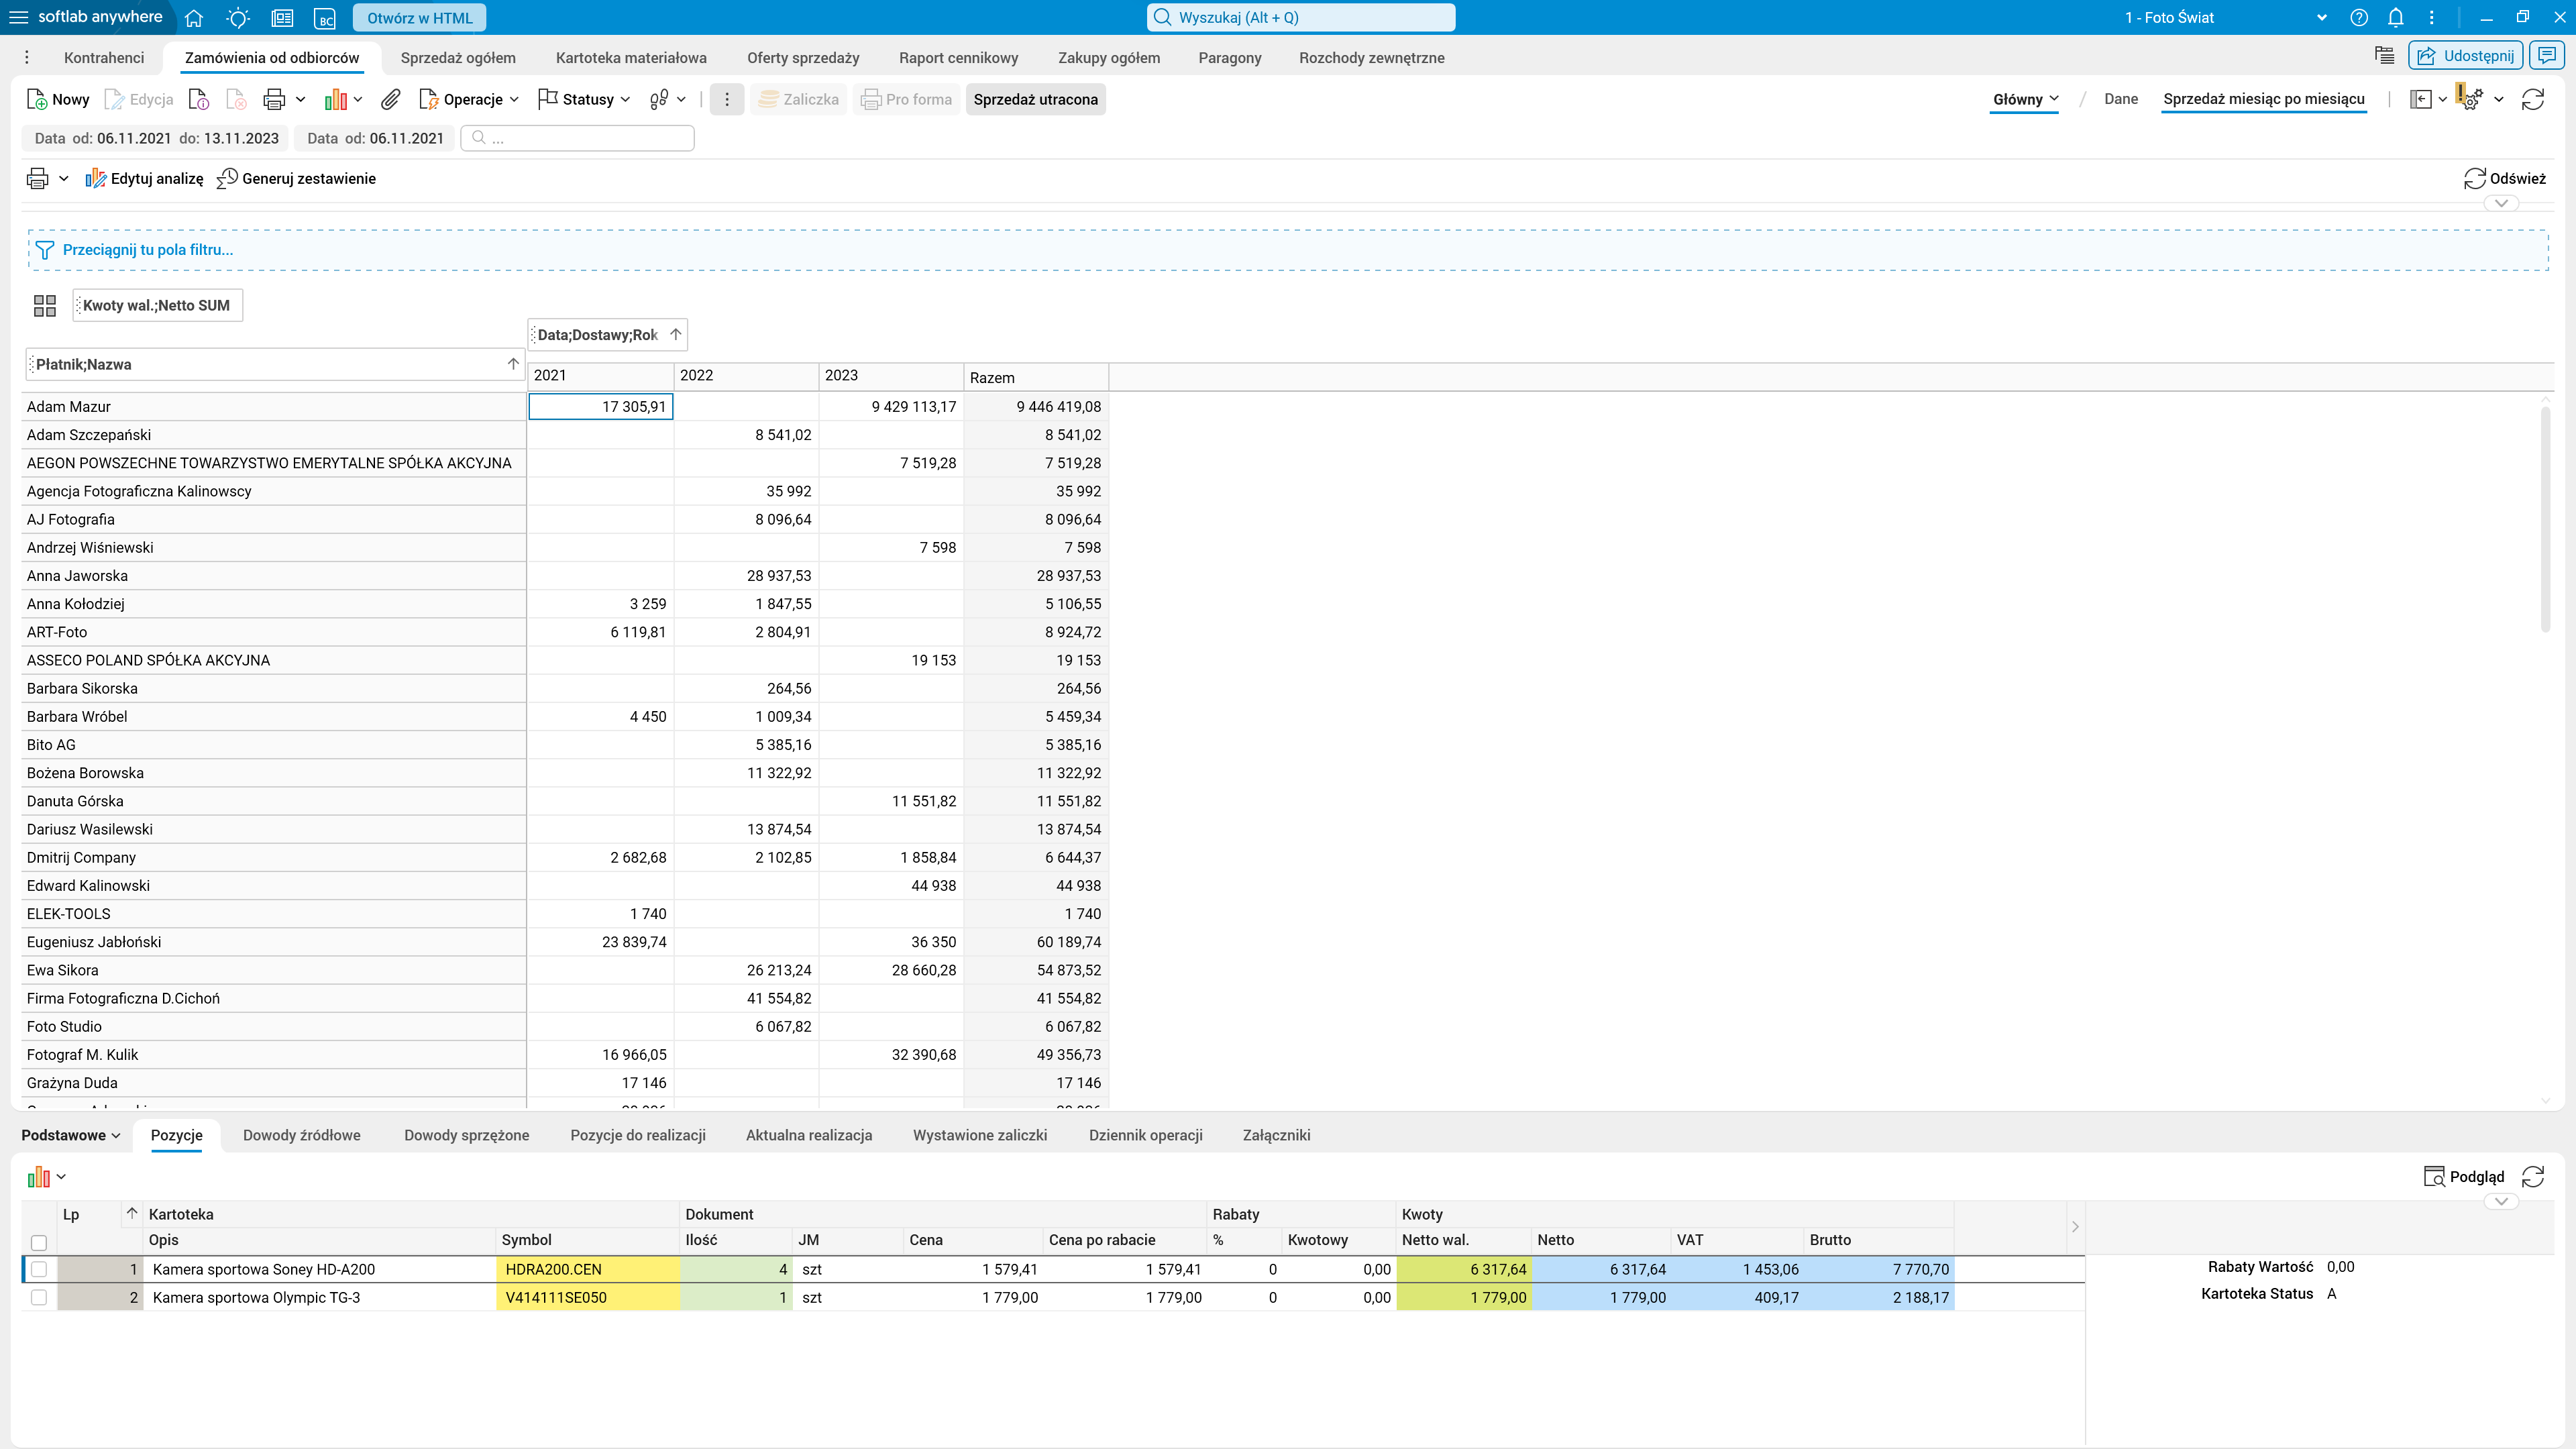
Task: Open the Dowody źródłowe tab
Action: (302, 1135)
